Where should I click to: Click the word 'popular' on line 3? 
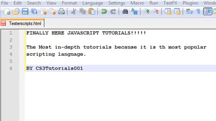pyautogui.click(x=195, y=47)
